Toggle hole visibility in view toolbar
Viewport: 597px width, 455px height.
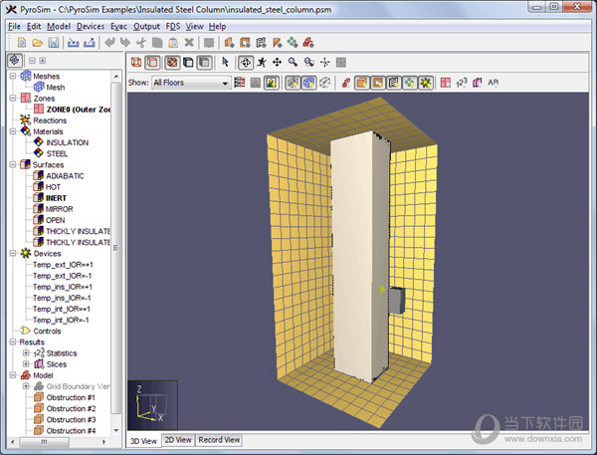[x=378, y=83]
